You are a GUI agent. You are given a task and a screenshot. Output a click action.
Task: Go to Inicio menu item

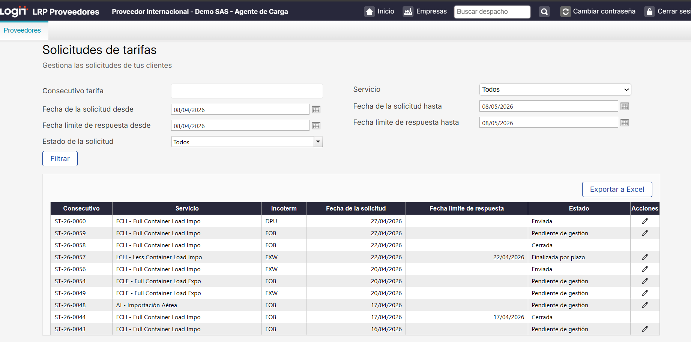(386, 11)
